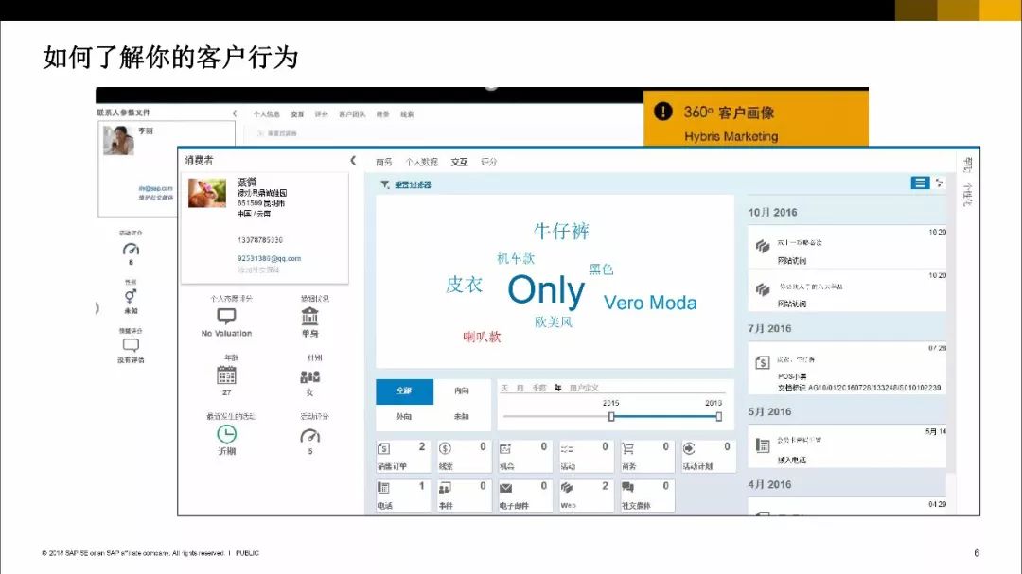Click the sales order tile icon with count 2

[384, 448]
